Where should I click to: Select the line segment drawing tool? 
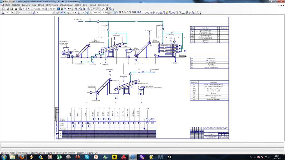click(151, 13)
